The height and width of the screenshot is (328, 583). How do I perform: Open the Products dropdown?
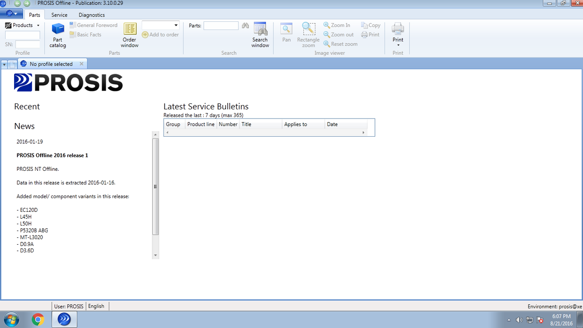tap(22, 26)
